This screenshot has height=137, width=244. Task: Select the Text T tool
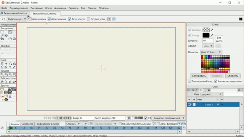click(10, 67)
